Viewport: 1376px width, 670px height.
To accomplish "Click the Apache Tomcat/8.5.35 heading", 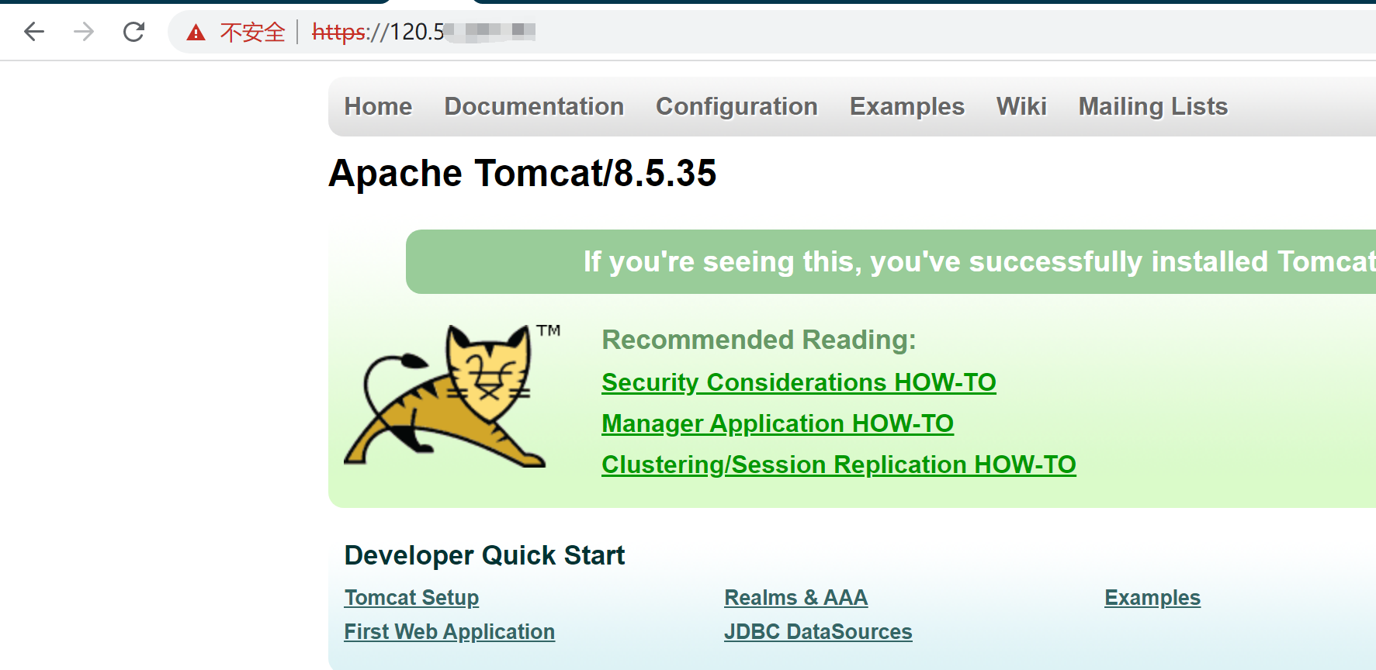I will pos(522,173).
